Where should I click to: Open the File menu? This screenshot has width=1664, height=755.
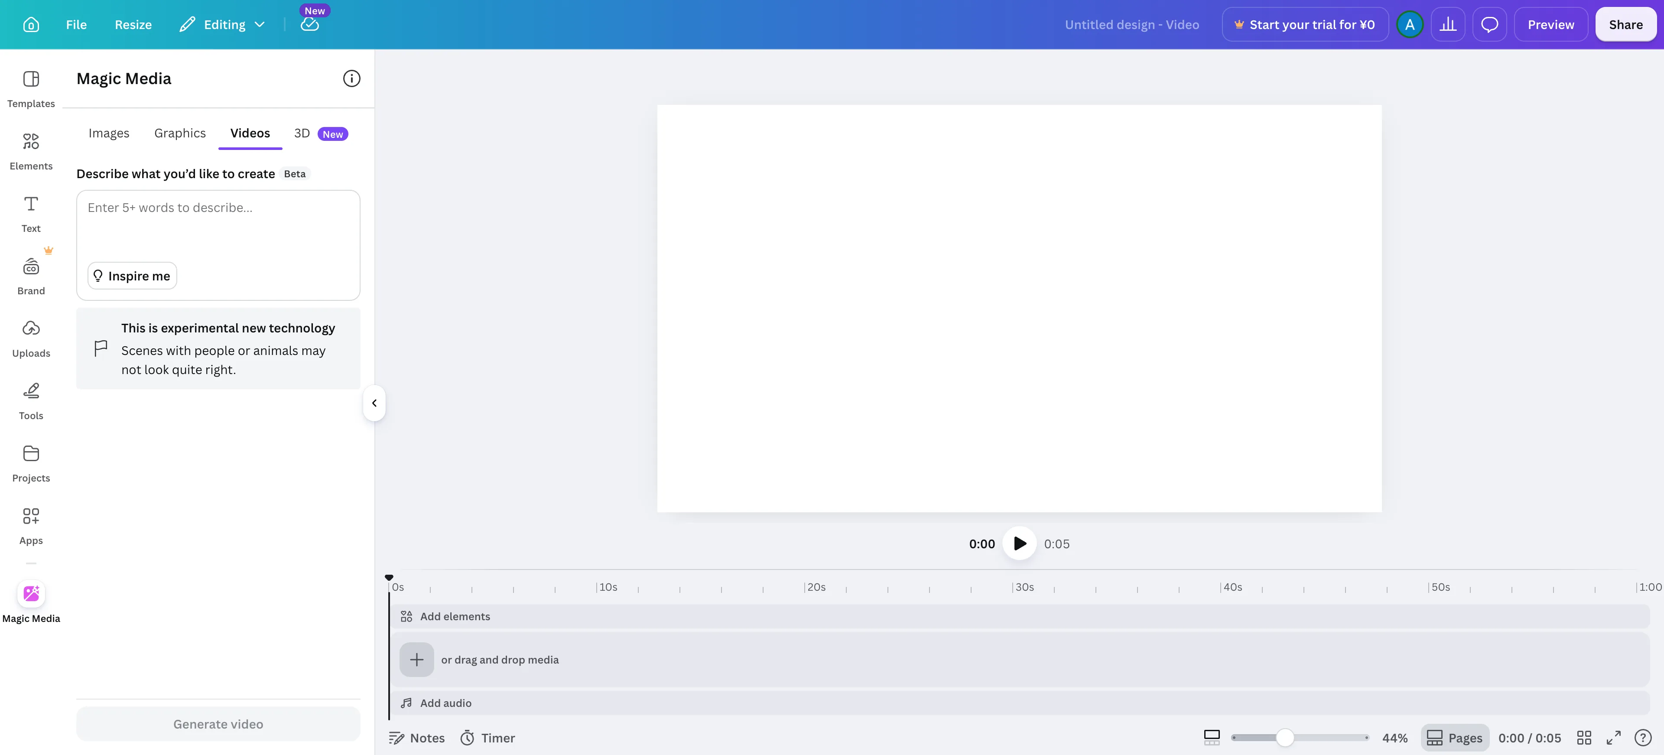[76, 25]
